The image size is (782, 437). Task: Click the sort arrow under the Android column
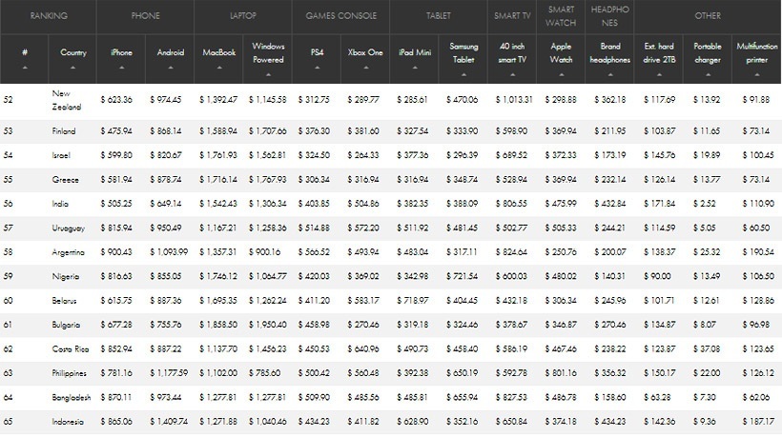click(x=171, y=69)
